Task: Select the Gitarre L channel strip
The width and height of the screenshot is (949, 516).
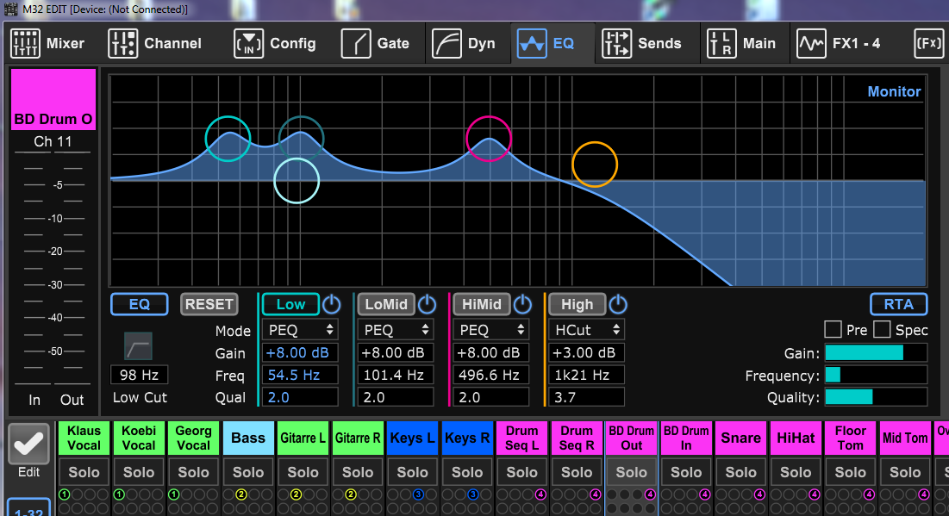Action: [303, 438]
